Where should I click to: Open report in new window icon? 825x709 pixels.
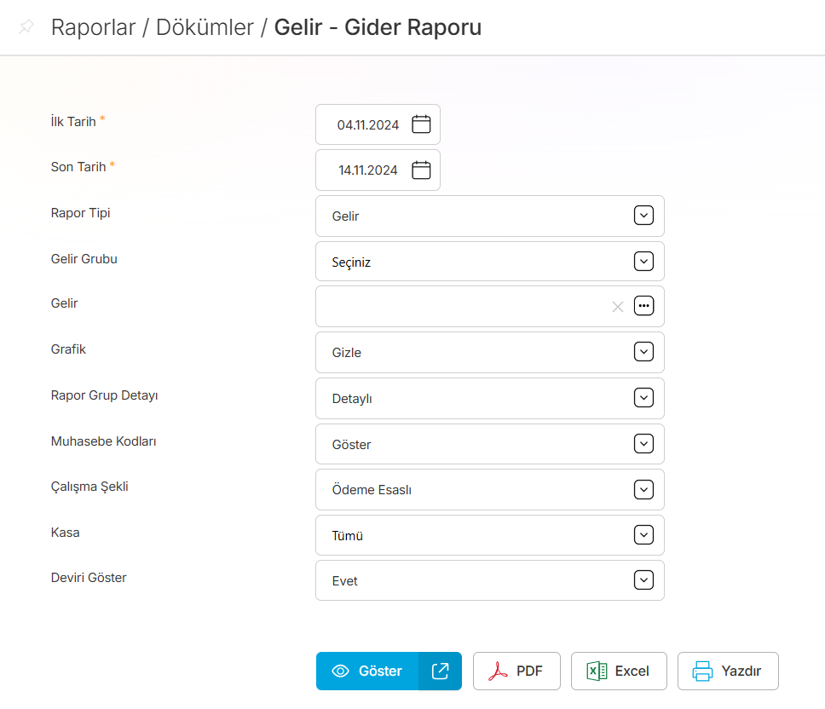point(440,671)
